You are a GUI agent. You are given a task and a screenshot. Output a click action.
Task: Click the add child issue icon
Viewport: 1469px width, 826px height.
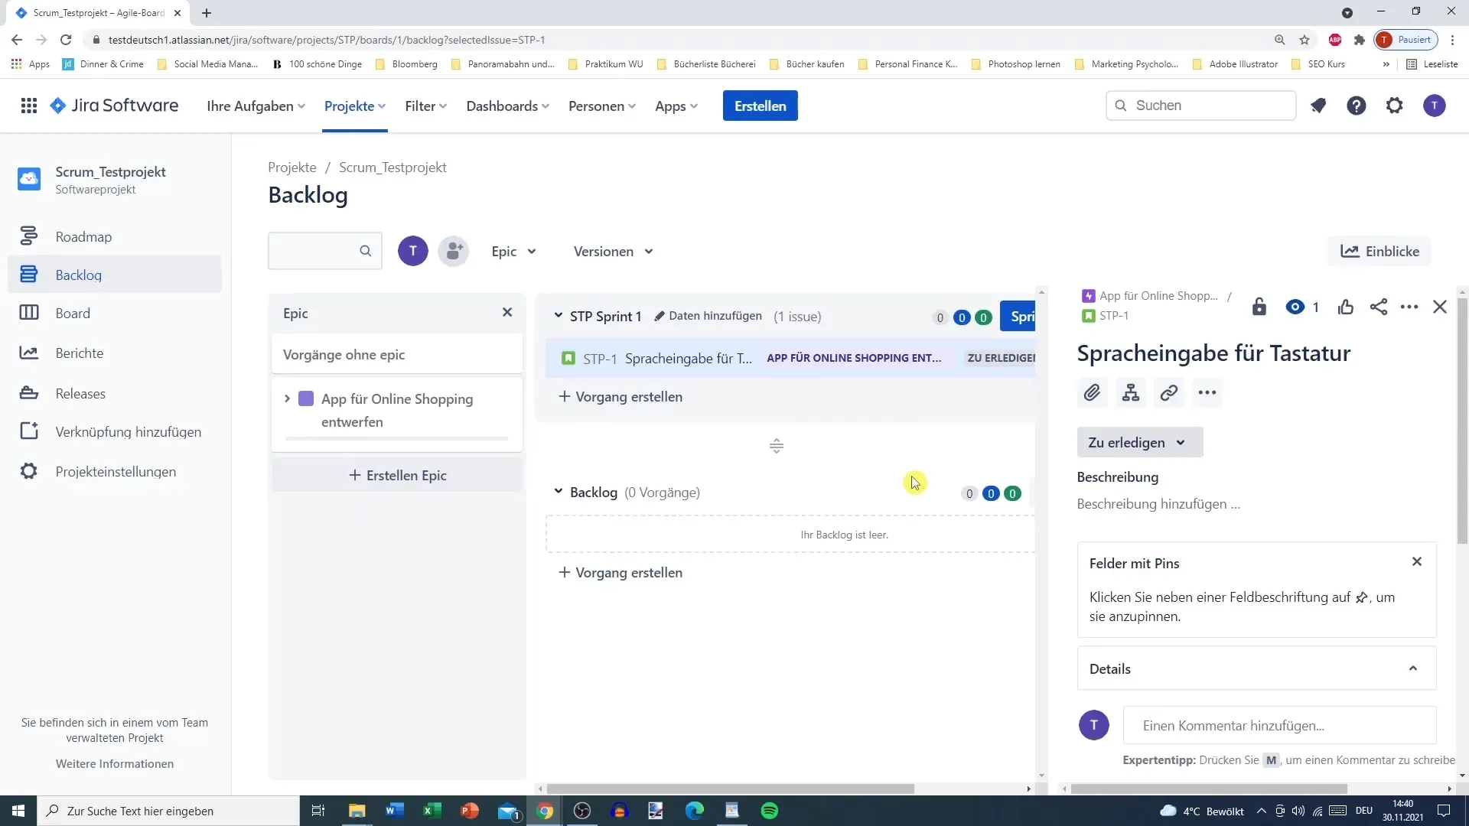pyautogui.click(x=1131, y=393)
